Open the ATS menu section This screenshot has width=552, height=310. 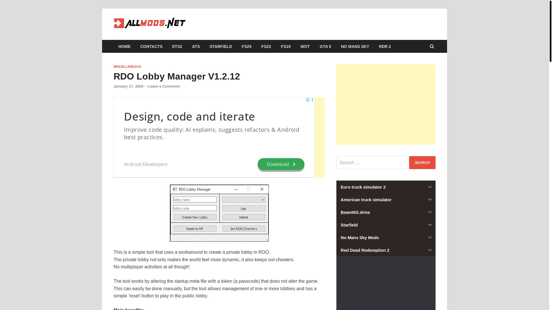click(x=196, y=46)
